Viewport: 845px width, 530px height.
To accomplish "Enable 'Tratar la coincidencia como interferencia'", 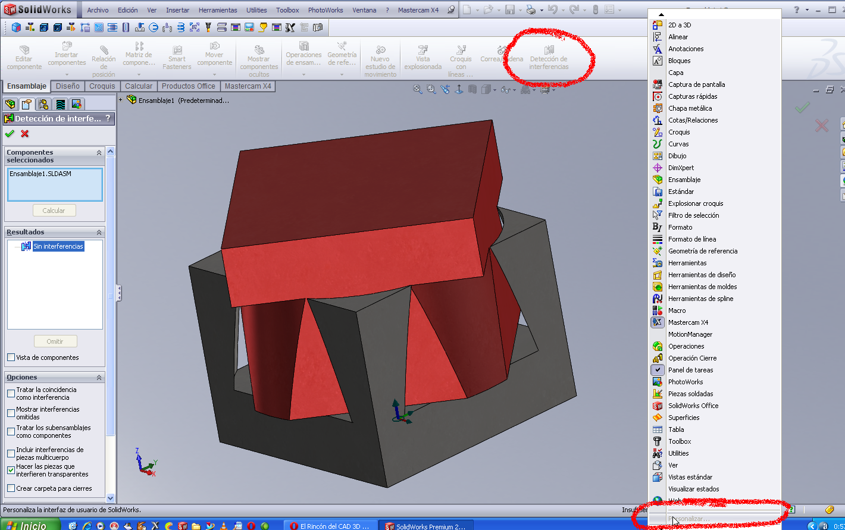I will pyautogui.click(x=11, y=393).
